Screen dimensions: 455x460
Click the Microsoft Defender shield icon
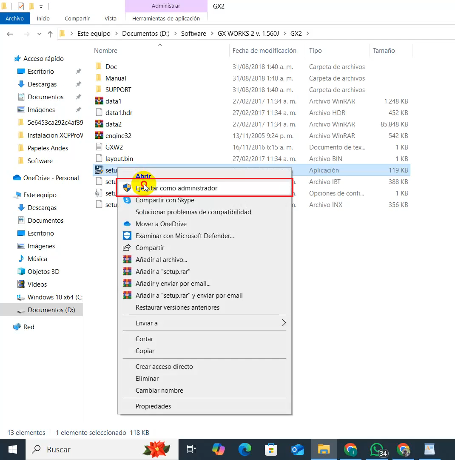pos(127,236)
